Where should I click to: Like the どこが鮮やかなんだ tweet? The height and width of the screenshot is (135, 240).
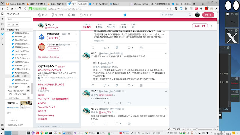(117, 103)
